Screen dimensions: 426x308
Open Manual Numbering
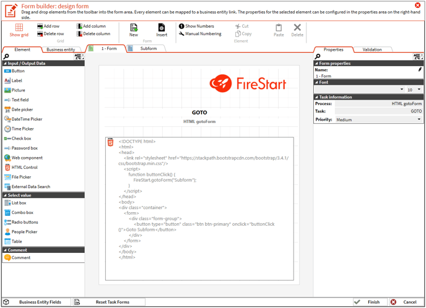200,33
